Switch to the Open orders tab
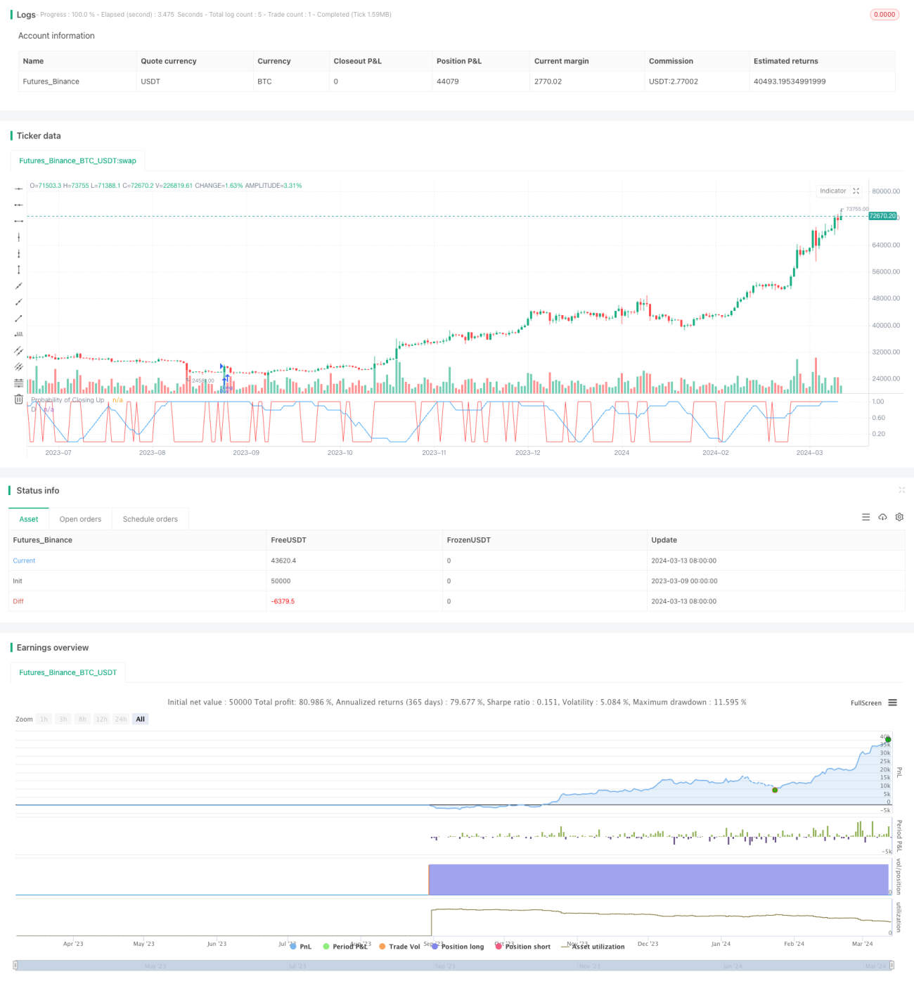914x986 pixels. 80,519
